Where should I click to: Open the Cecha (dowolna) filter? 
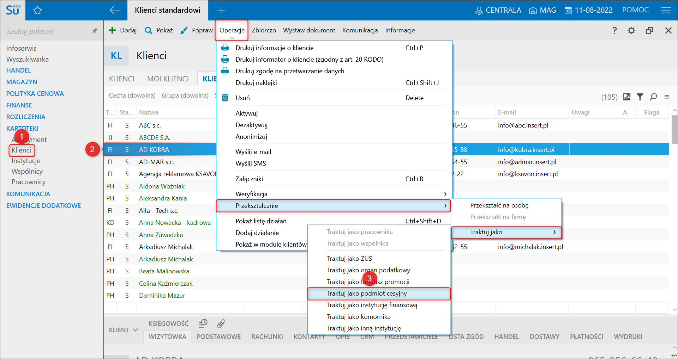pyautogui.click(x=132, y=95)
